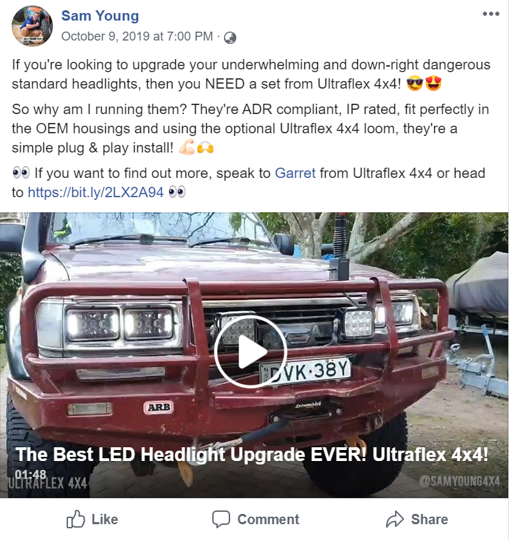Click the @SAMYOUNG4X4 watermark in video

[460, 481]
